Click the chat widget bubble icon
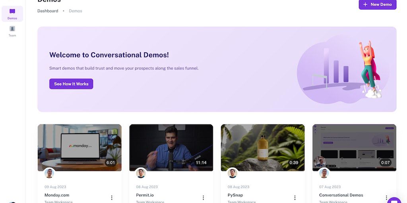Viewport: 407px width, 203px height. [x=395, y=199]
